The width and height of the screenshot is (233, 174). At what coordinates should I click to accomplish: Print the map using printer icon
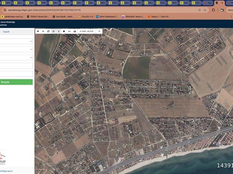pyautogui.click(x=75, y=31)
